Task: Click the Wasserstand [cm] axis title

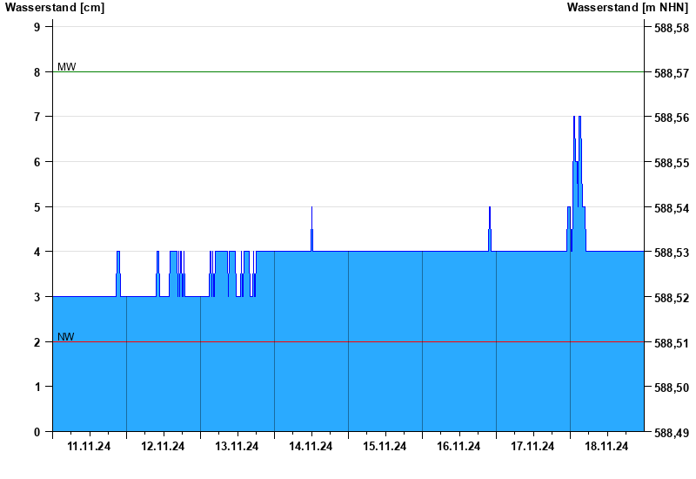Action: click(55, 7)
